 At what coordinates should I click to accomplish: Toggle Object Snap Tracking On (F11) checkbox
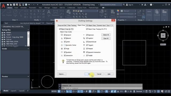pos(87,29)
